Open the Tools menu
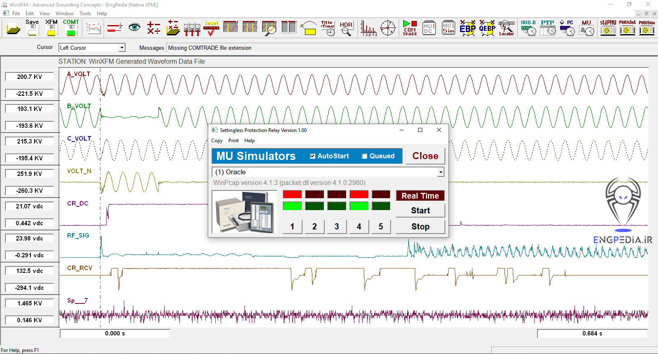Viewport: 658px width, 354px height. [85, 14]
